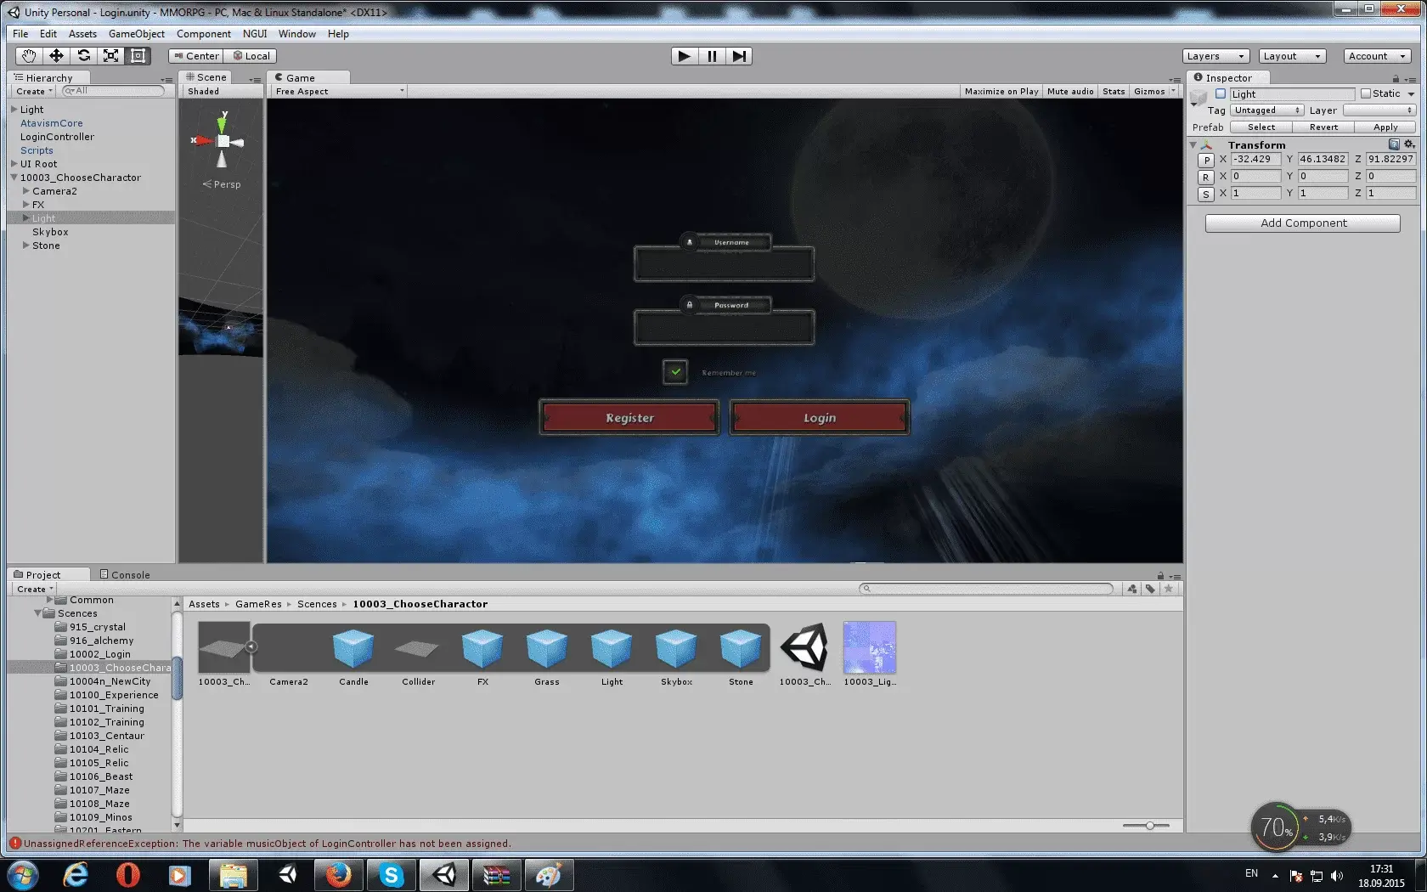The image size is (1427, 892).
Task: Click the Play button
Action: click(684, 56)
